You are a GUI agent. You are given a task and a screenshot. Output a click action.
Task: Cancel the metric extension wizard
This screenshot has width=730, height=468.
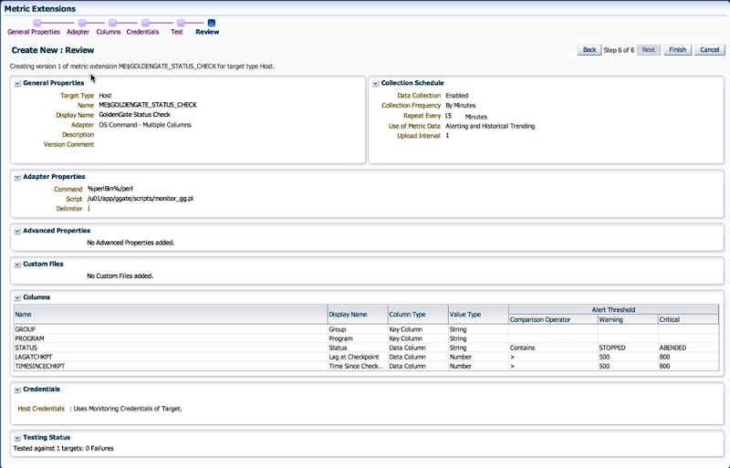tap(709, 50)
